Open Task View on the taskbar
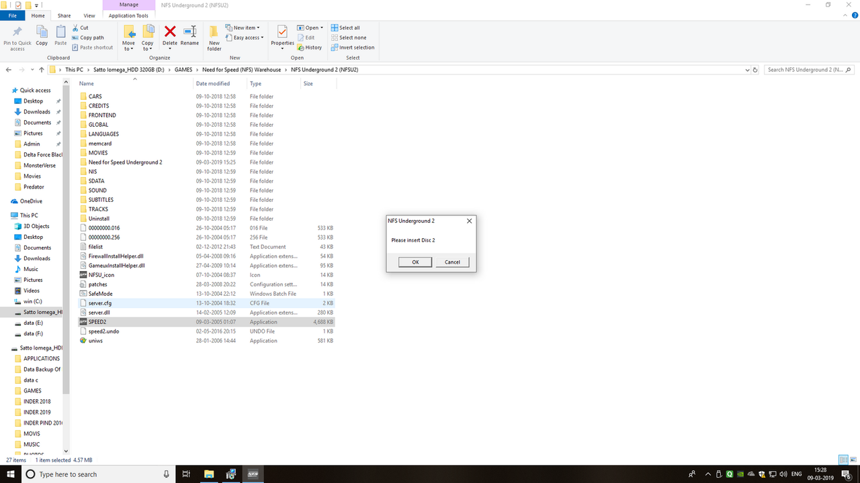The height and width of the screenshot is (483, 860). [x=186, y=474]
